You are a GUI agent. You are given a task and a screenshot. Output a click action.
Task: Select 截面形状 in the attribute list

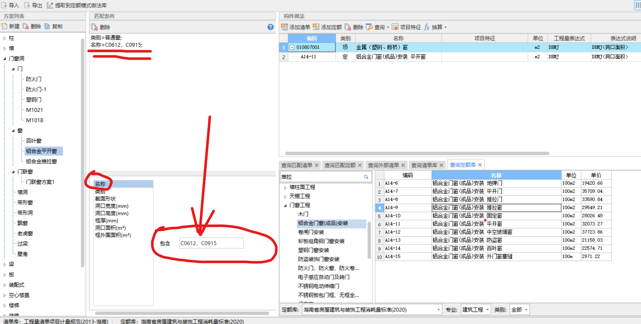point(105,199)
